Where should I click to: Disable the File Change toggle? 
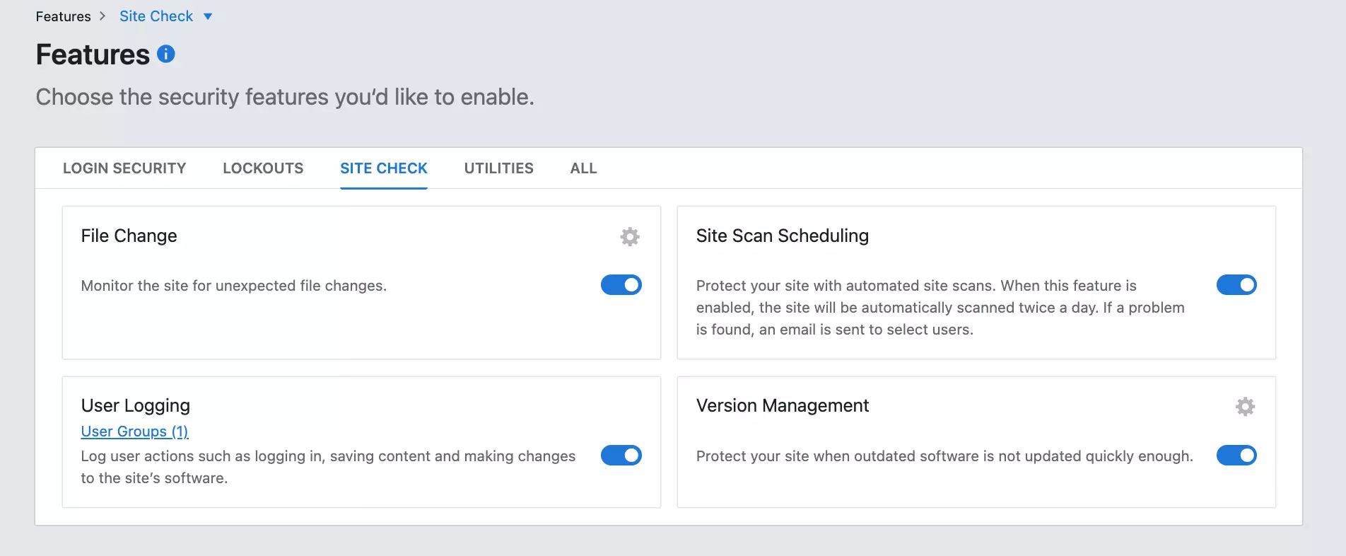[621, 285]
